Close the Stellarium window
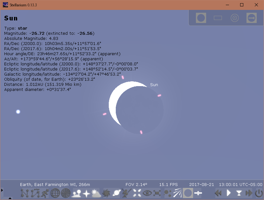The image size is (264, 200). tap(256, 5)
